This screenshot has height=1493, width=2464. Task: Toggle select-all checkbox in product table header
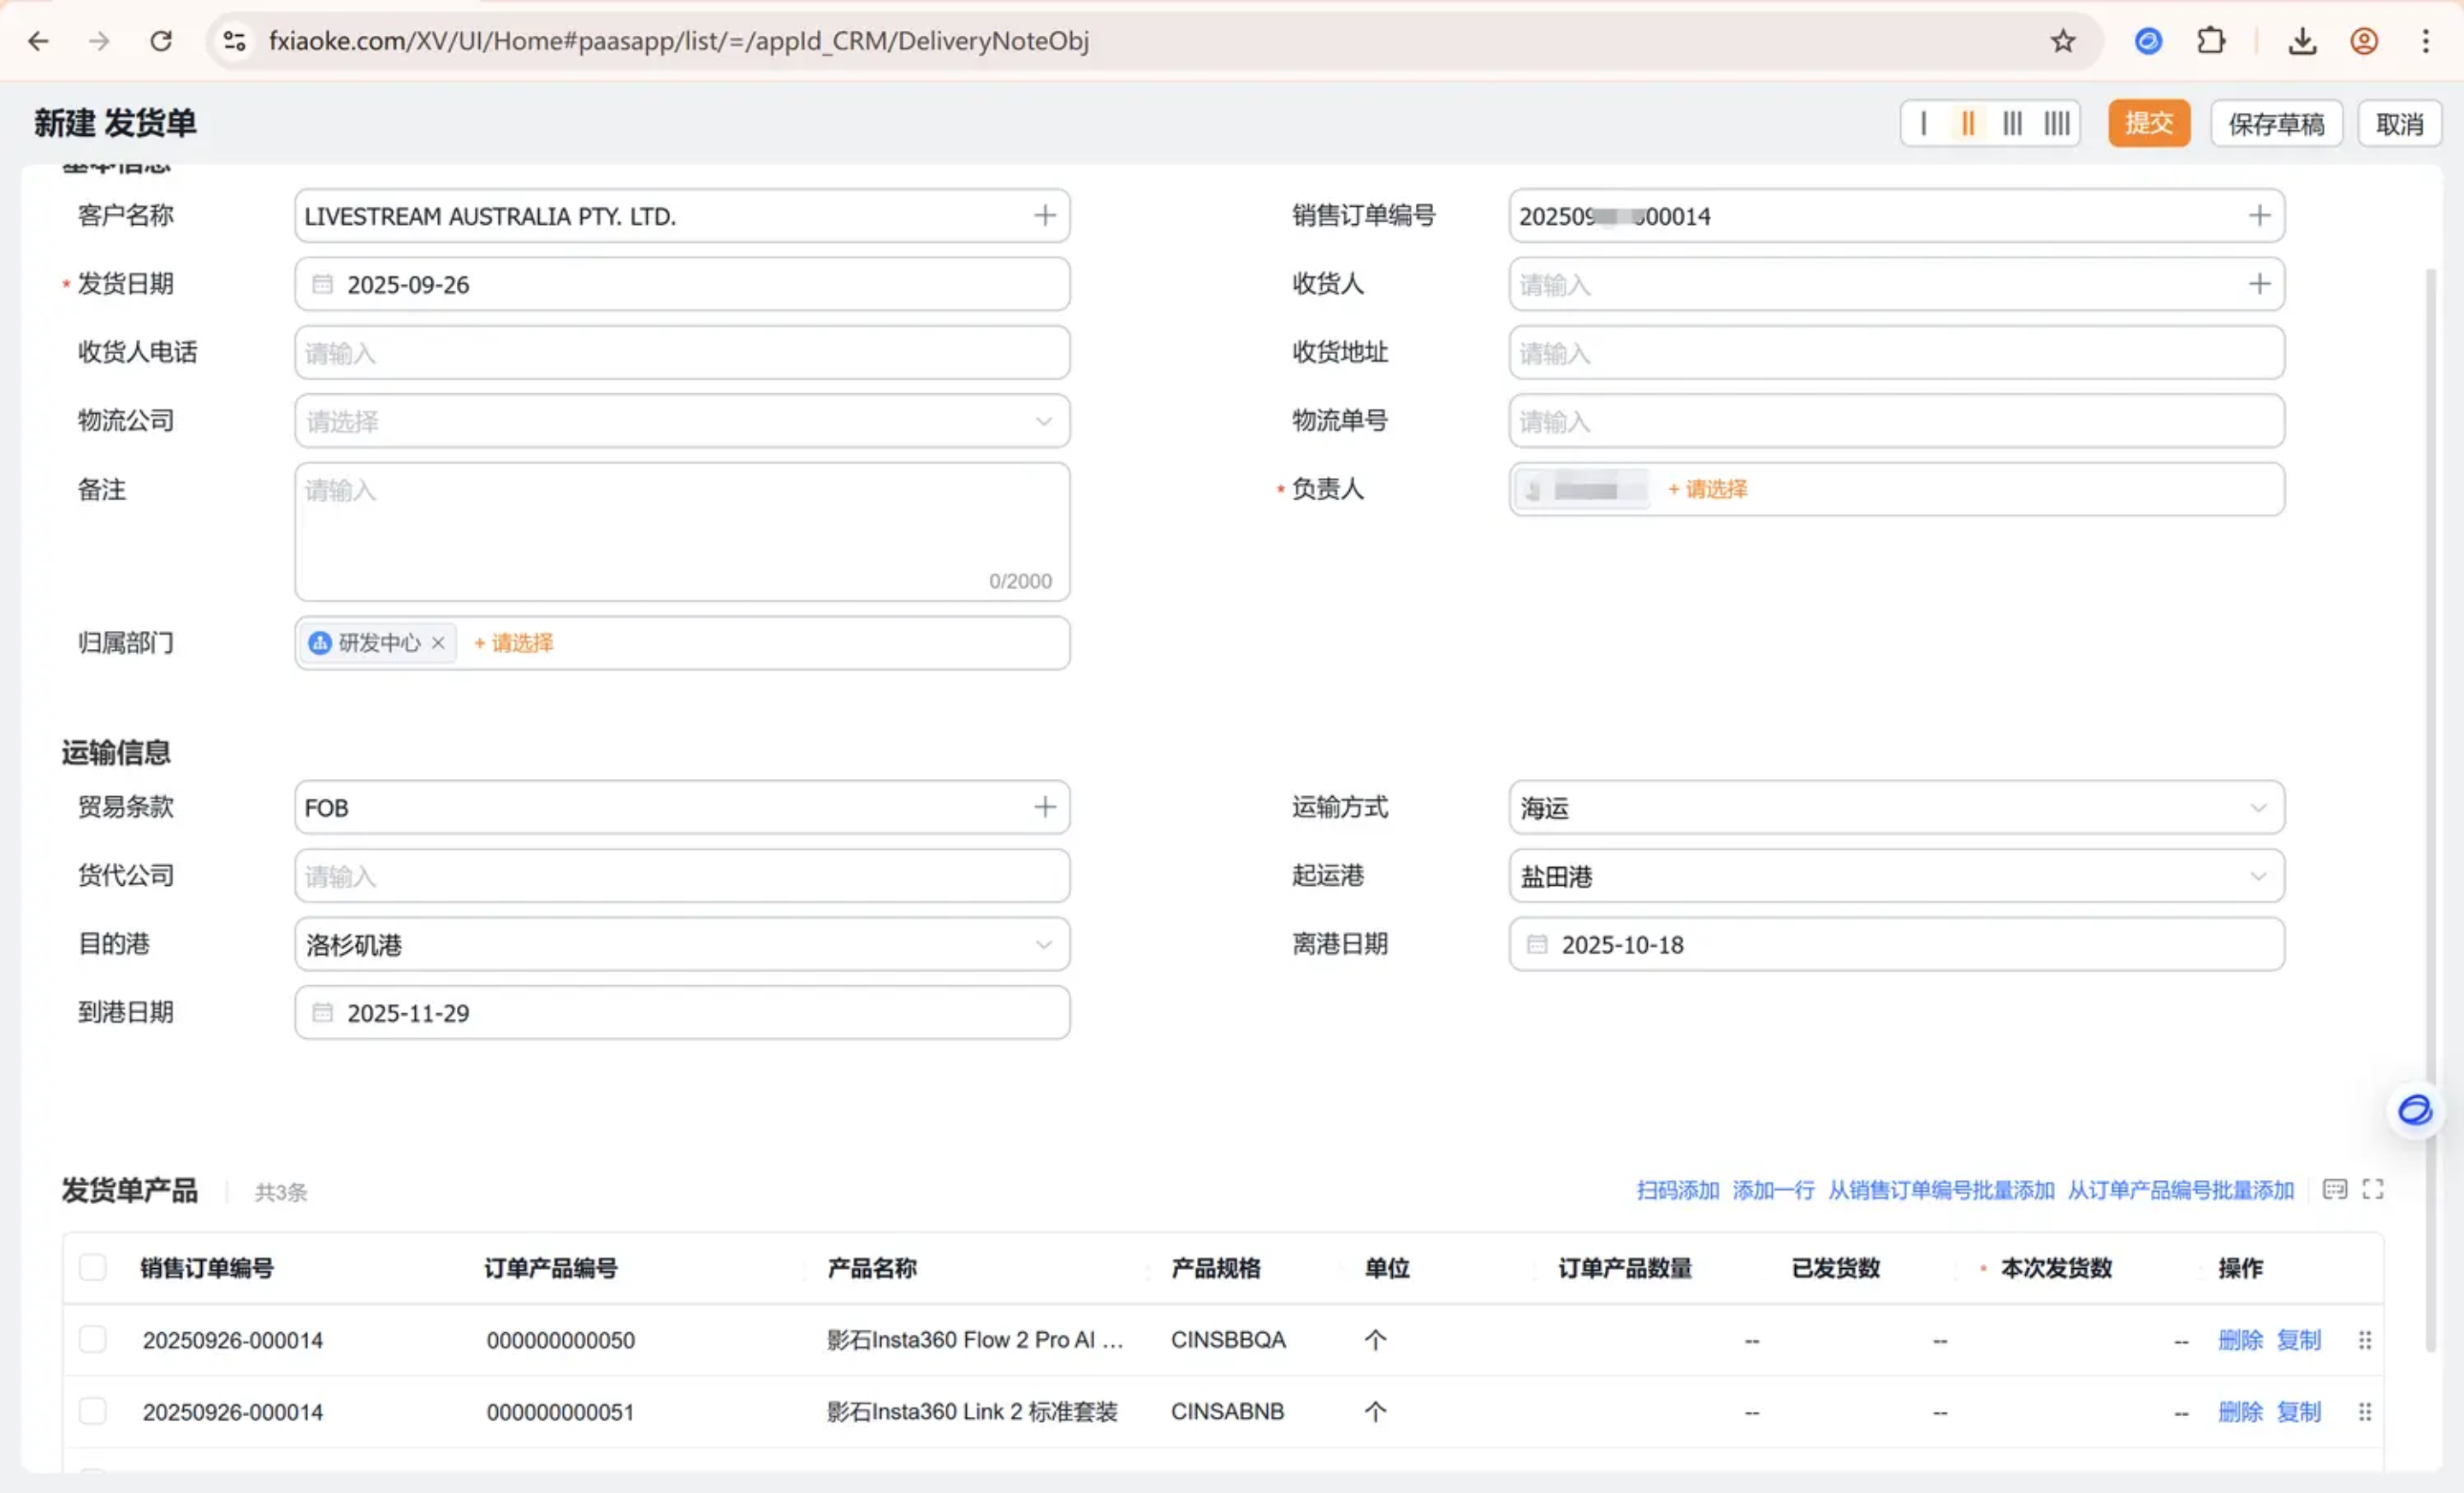(93, 1267)
